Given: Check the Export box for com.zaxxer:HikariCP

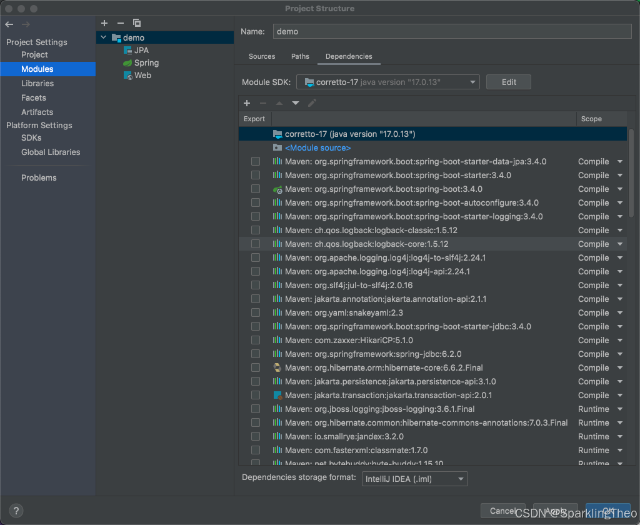Looking at the screenshot, I should pyautogui.click(x=255, y=340).
